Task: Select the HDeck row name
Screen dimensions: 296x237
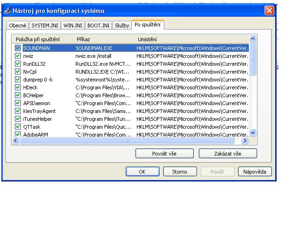Action: (x=30, y=87)
